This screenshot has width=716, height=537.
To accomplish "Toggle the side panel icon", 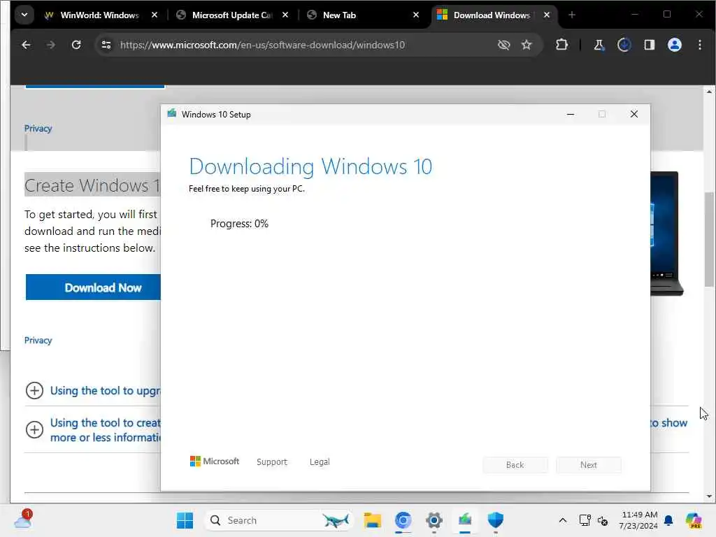I will (x=650, y=45).
